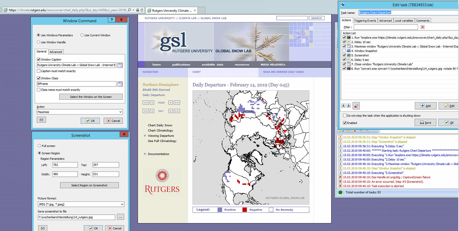Click the Positive legend color swatch
459x231 pixels.
[x=220, y=210]
